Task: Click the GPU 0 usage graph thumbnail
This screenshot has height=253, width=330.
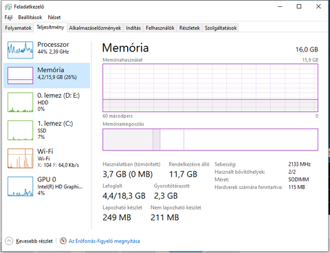Action: [x=20, y=186]
